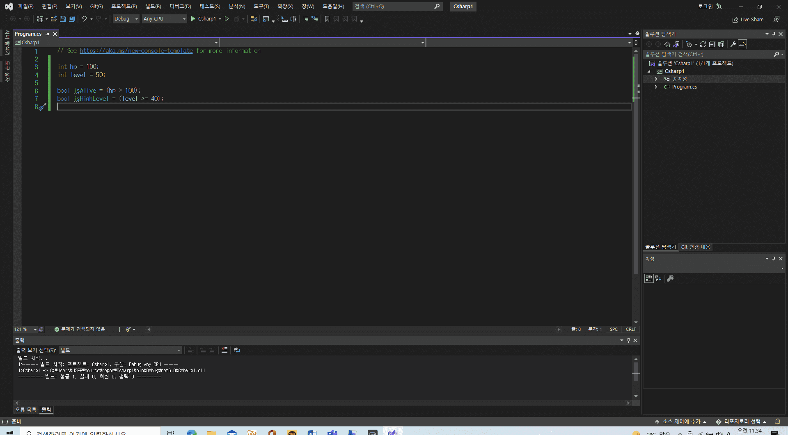Open the startup project dropdown arrow beside Csharp1
Image resolution: width=788 pixels, height=435 pixels.
[220, 19]
